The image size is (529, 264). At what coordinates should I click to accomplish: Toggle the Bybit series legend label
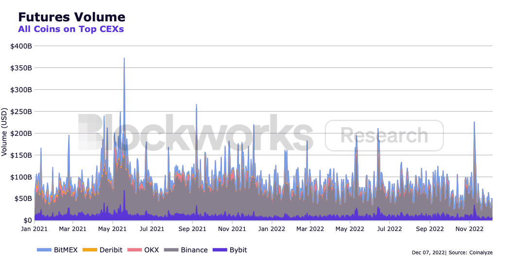238,250
